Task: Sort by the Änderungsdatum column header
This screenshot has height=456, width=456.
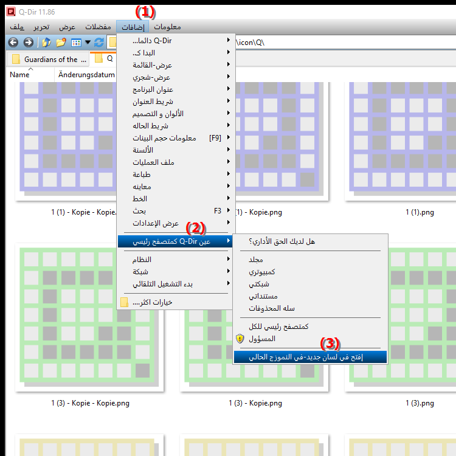Action: coord(86,75)
